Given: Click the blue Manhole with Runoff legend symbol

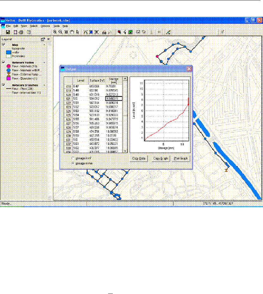Looking at the screenshot, I should [9, 70].
